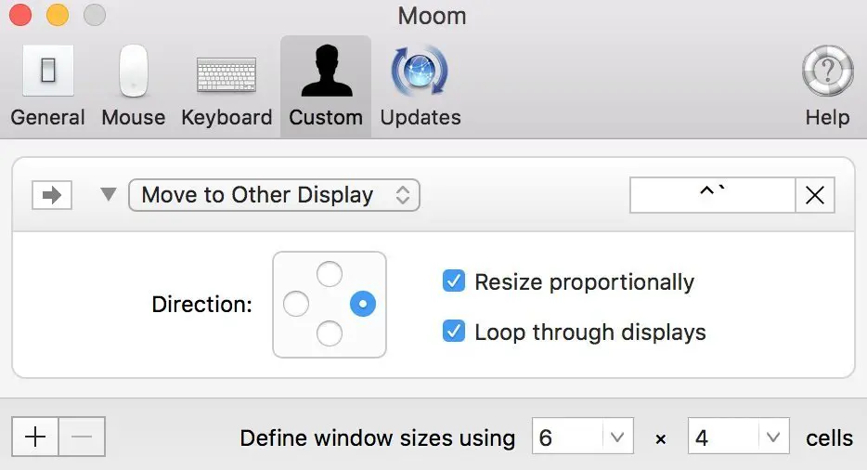Open the General preferences pane
Viewport: 867px width, 470px height.
pyautogui.click(x=47, y=86)
